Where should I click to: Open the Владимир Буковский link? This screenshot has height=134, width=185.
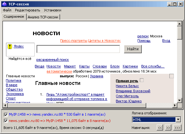pos(133,91)
